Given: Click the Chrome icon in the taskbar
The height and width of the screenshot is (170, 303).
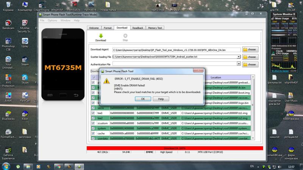Looking at the screenshot, I should [x=59, y=167].
